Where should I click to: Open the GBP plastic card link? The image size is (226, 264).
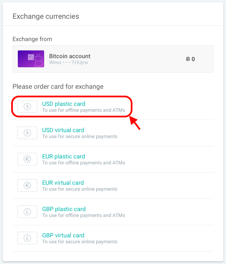(x=64, y=209)
